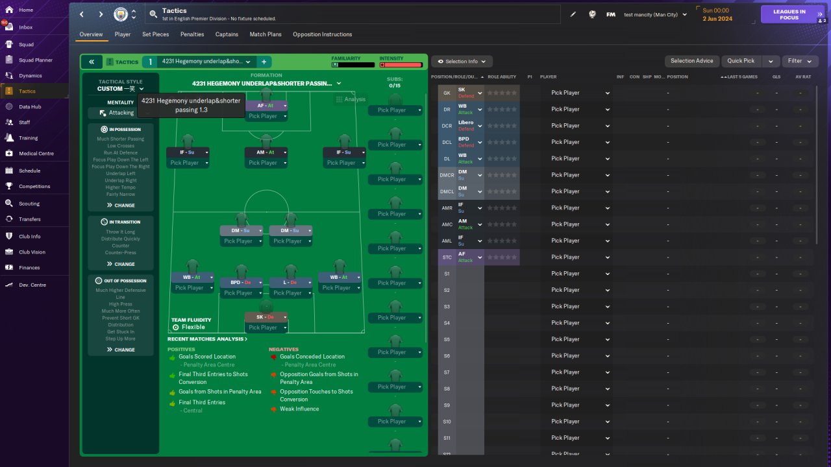Open the Training cone icon
831x467 pixels.
coord(9,138)
